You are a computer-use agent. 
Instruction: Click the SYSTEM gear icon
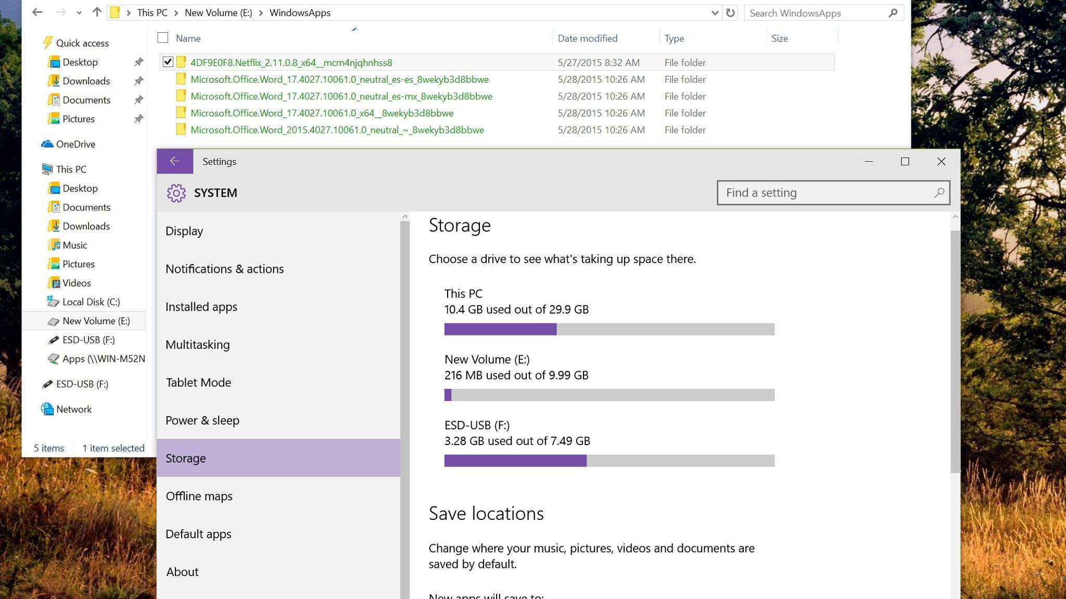tap(176, 193)
